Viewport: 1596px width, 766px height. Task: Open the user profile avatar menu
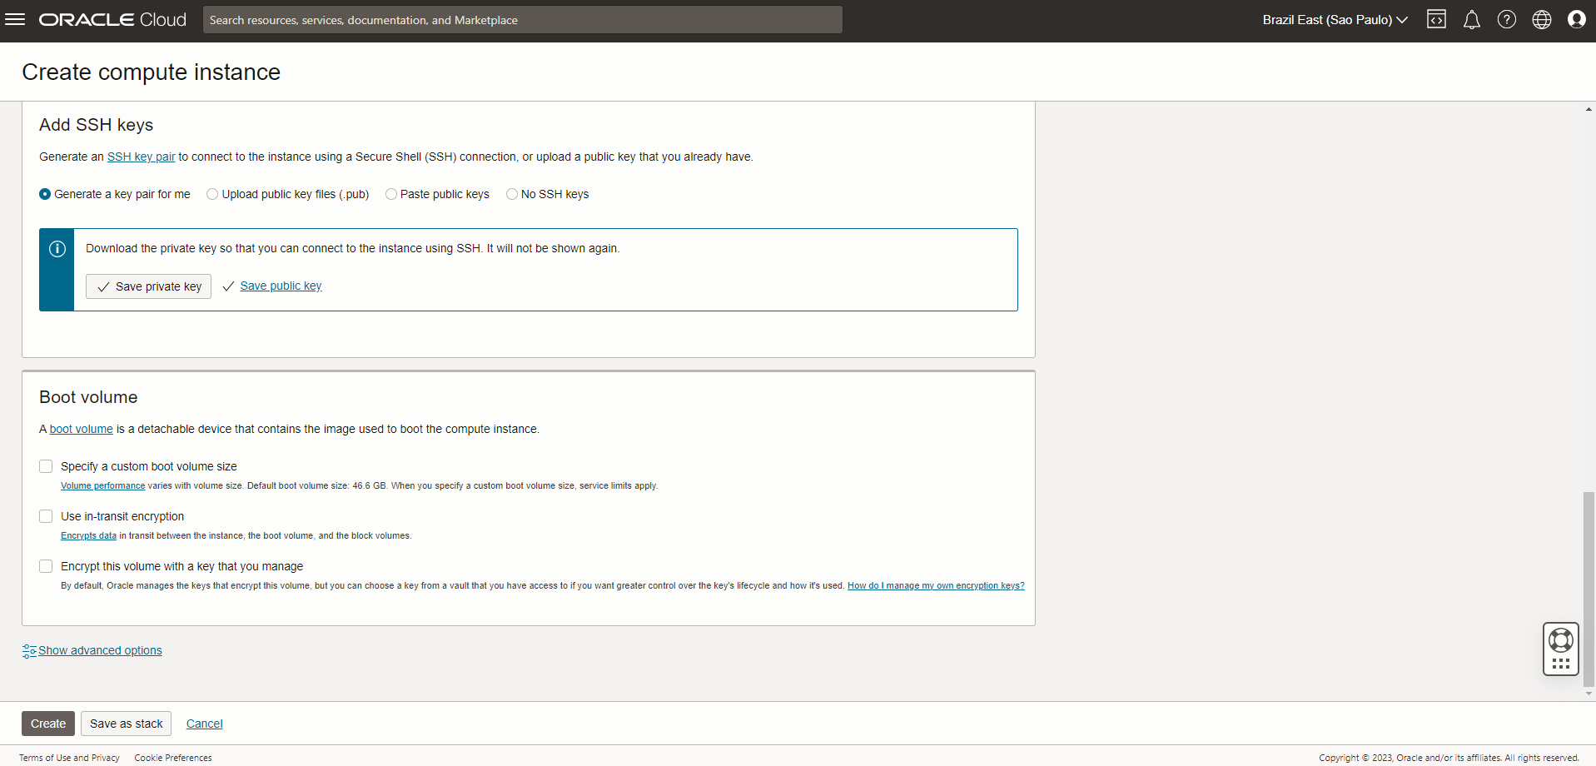pyautogui.click(x=1577, y=19)
